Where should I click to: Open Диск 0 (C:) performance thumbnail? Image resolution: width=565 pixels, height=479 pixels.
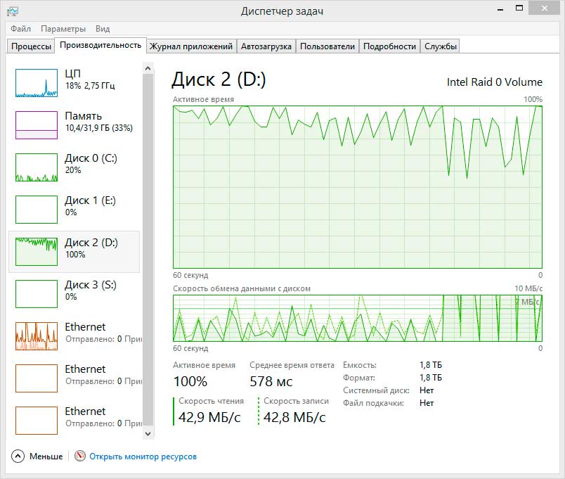[37, 167]
